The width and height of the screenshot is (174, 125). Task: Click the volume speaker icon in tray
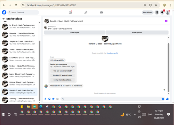click(139, 117)
